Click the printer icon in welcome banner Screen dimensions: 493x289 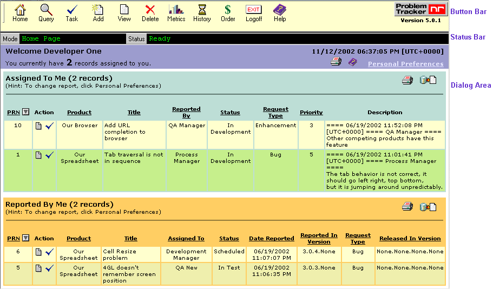[336, 62]
